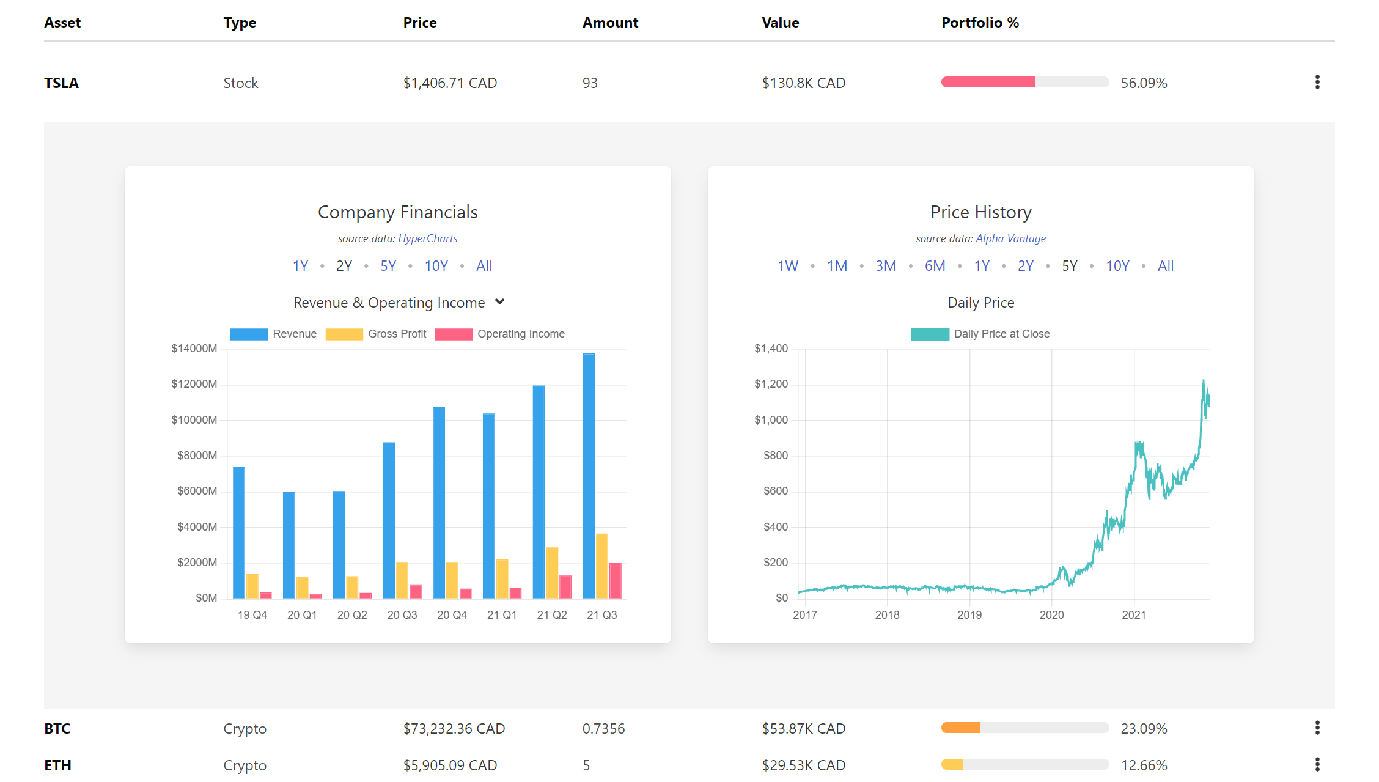Click the Portfolio % column header

980,23
